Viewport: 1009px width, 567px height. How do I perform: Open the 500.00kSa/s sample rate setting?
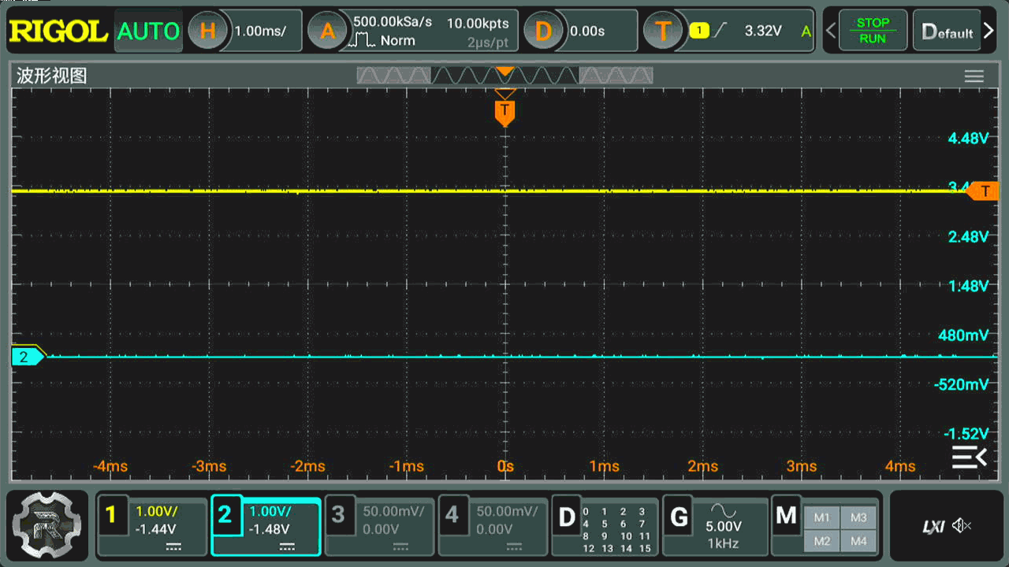click(x=393, y=22)
